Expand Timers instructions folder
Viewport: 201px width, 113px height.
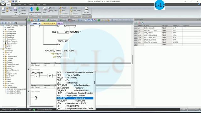[x=3, y=82]
